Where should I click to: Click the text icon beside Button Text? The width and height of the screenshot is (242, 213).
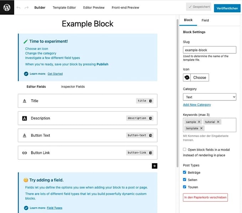click(25, 135)
